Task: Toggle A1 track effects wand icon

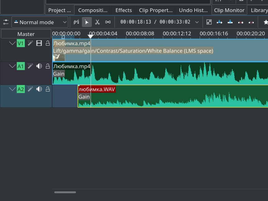Action: pos(30,66)
